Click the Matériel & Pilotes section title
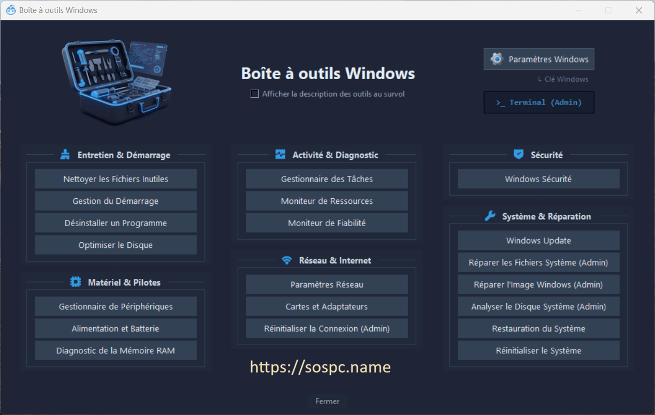 [124, 283]
